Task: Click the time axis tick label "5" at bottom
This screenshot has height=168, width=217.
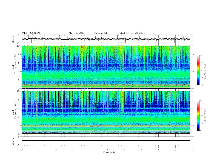Action: pyautogui.click(x=107, y=150)
